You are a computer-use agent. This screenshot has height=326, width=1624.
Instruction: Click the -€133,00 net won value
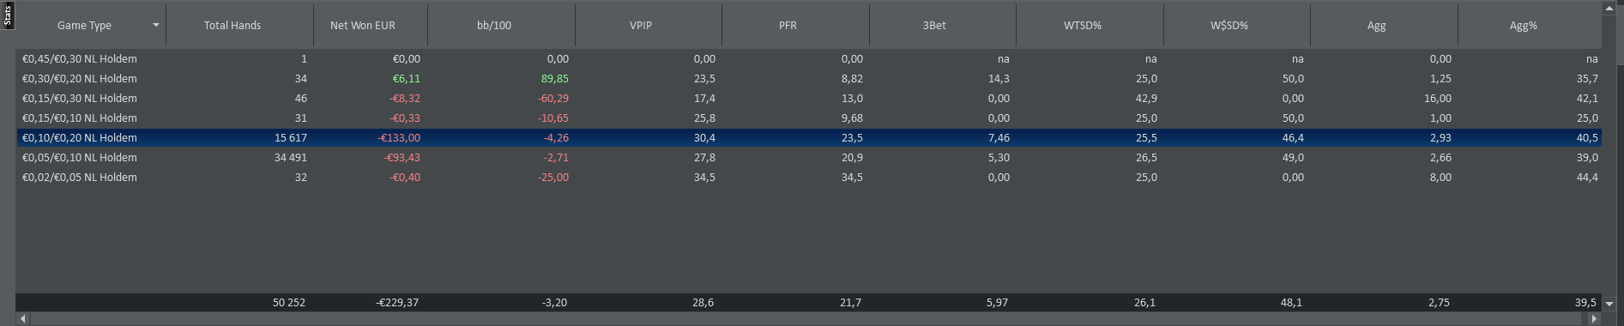tap(399, 138)
